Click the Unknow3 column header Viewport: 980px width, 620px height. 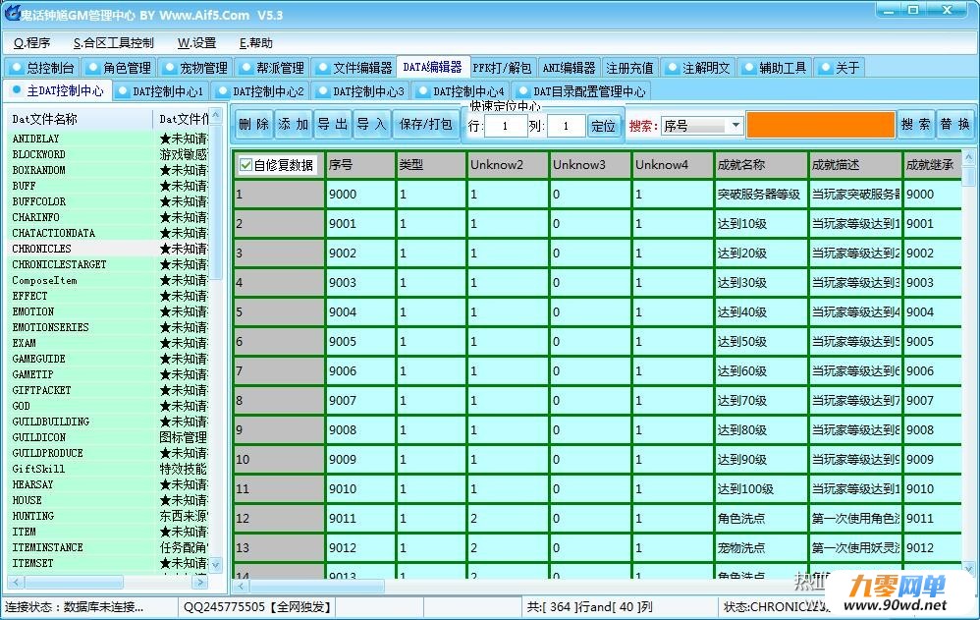590,165
